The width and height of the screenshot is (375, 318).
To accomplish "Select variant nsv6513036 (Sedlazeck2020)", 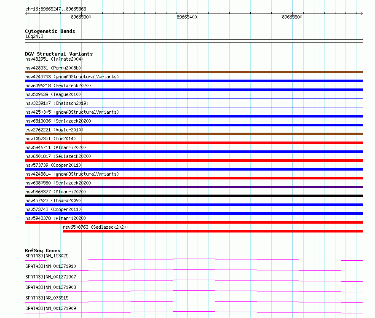I will click(58, 121).
